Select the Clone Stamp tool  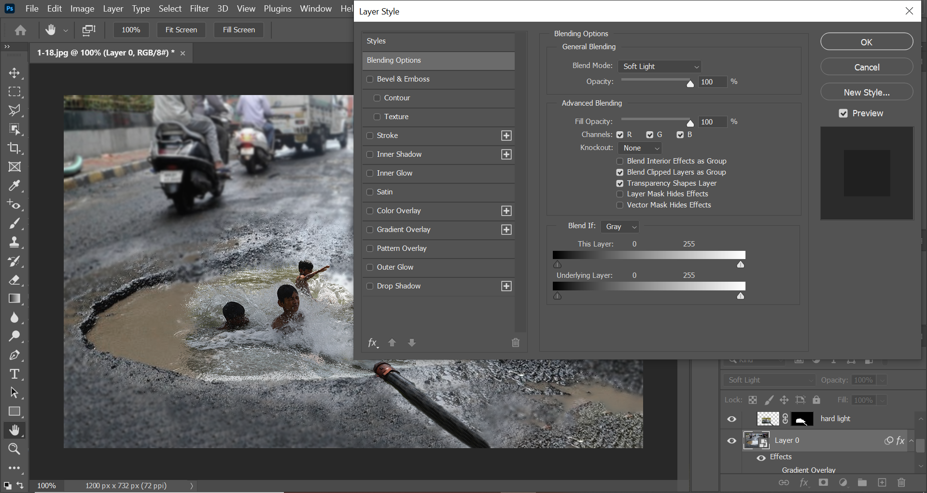tap(14, 242)
